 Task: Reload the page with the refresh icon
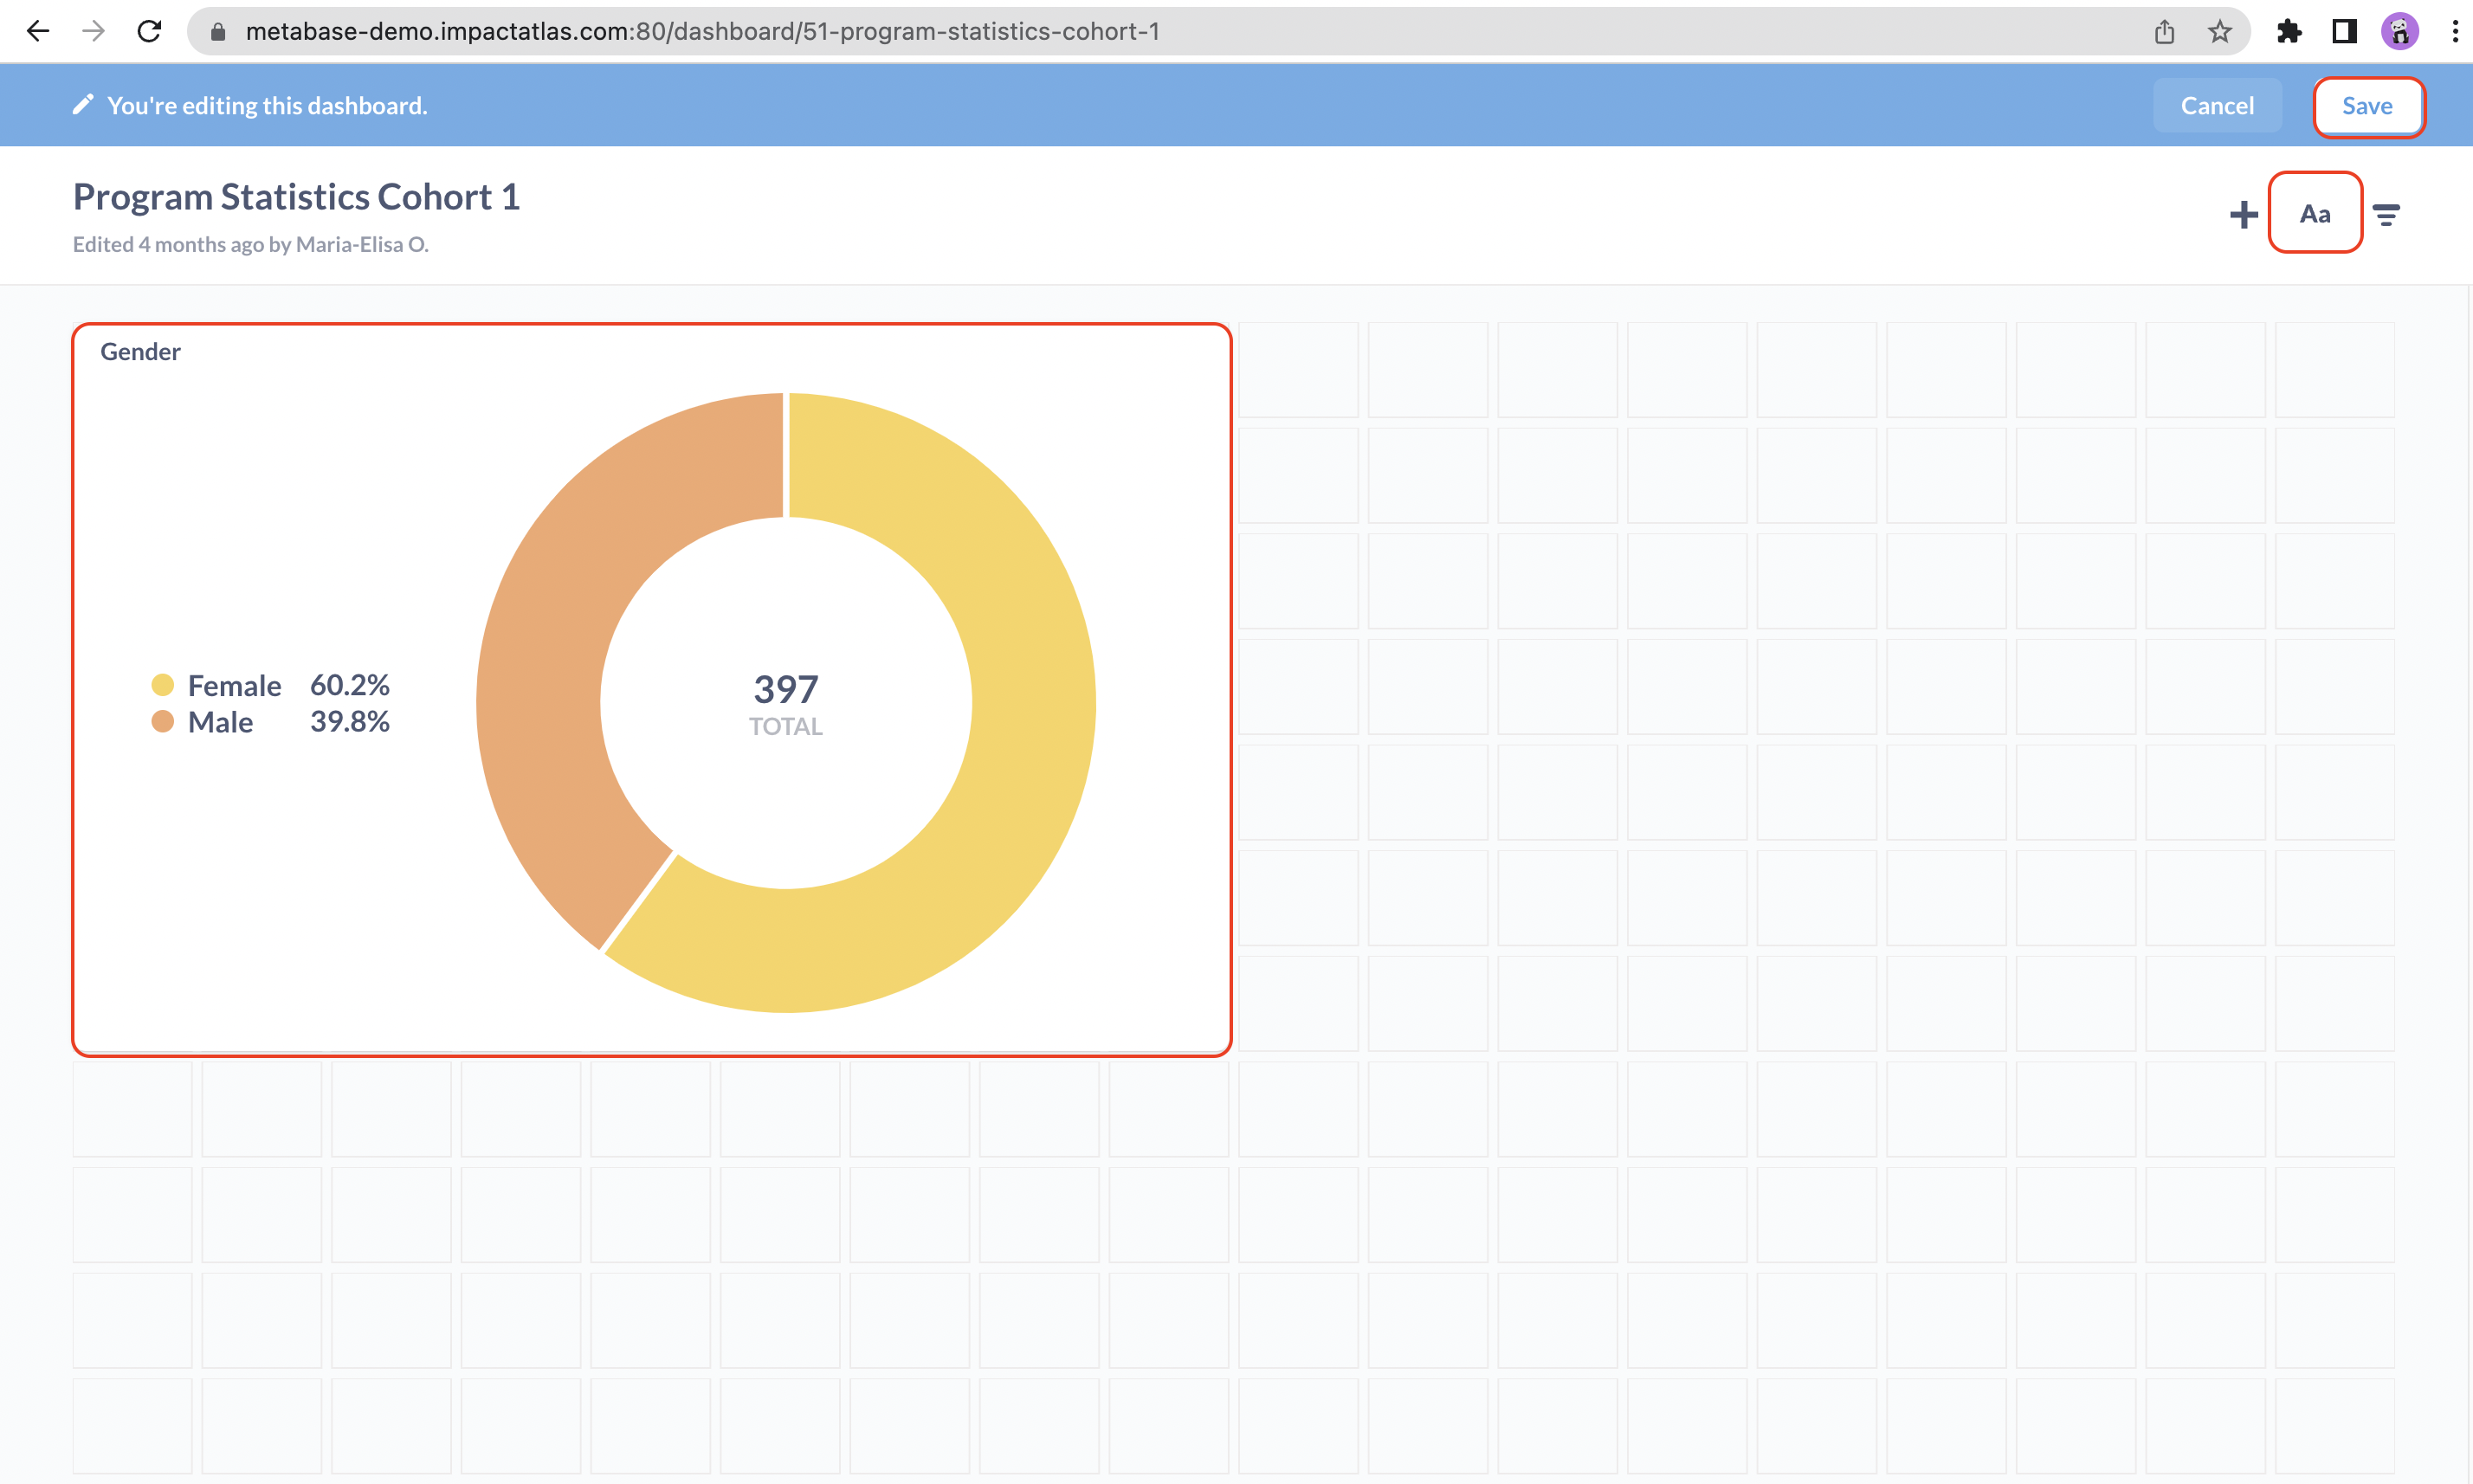149,31
